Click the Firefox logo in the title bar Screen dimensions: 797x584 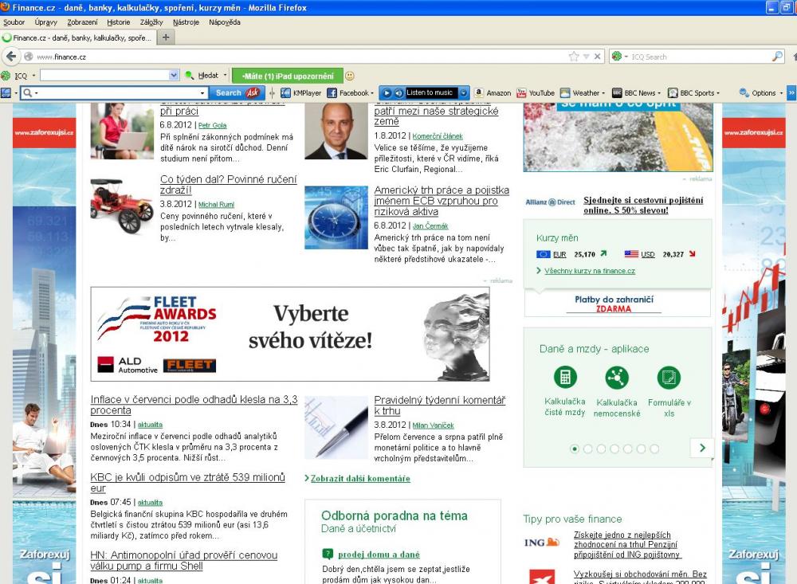point(6,7)
